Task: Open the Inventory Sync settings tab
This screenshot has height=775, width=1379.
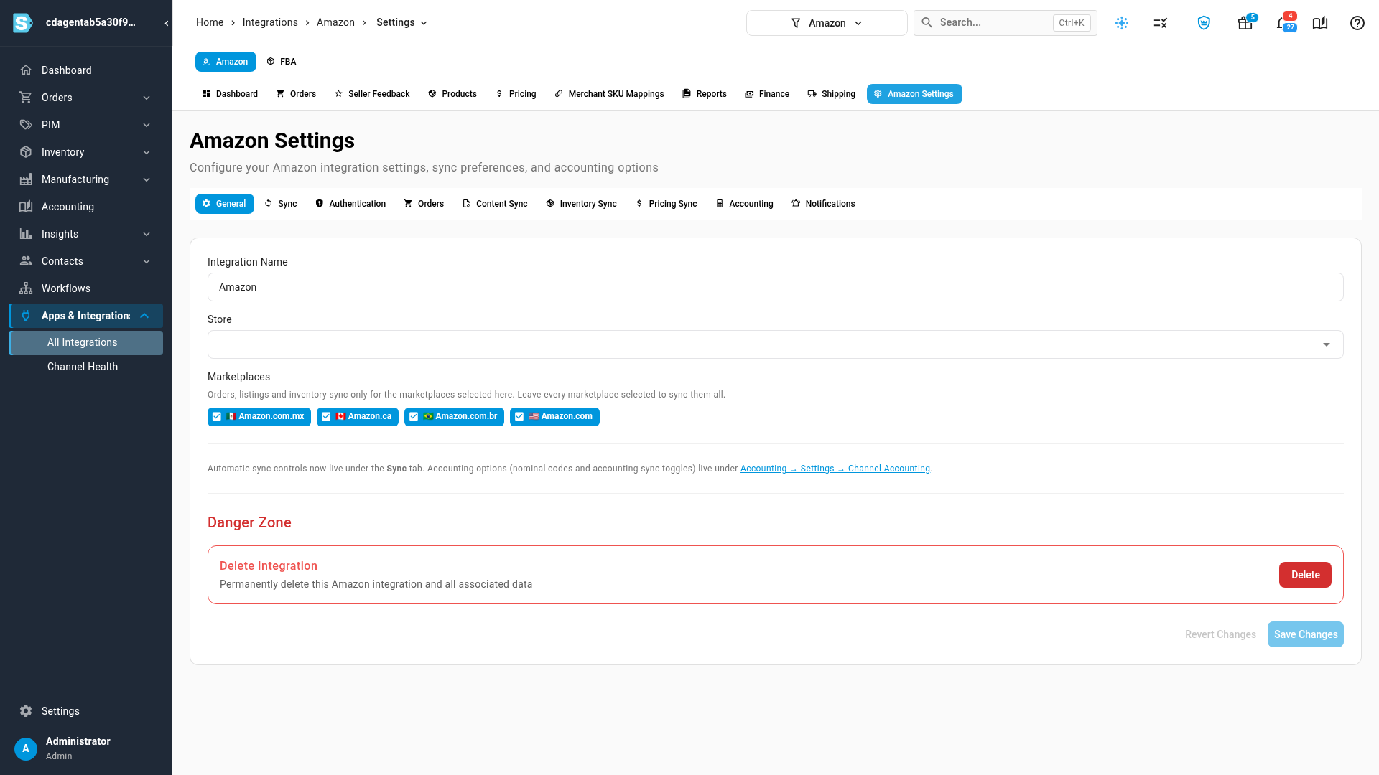Action: pos(581,204)
